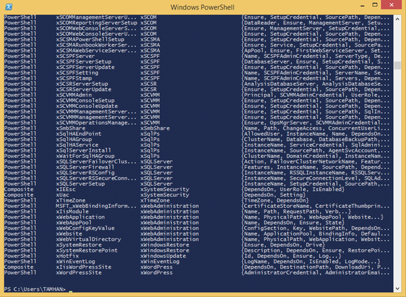Select the xSCVMMConsoleUpdate text
This screenshot has width=406, height=297.
tap(87, 106)
